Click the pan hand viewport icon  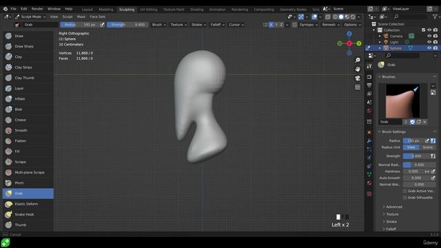click(x=358, y=69)
